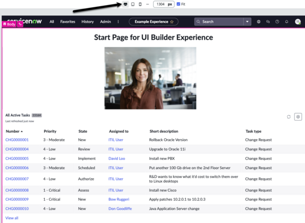Click the favorite star on Example Experience
305x223 pixels.
(172, 22)
